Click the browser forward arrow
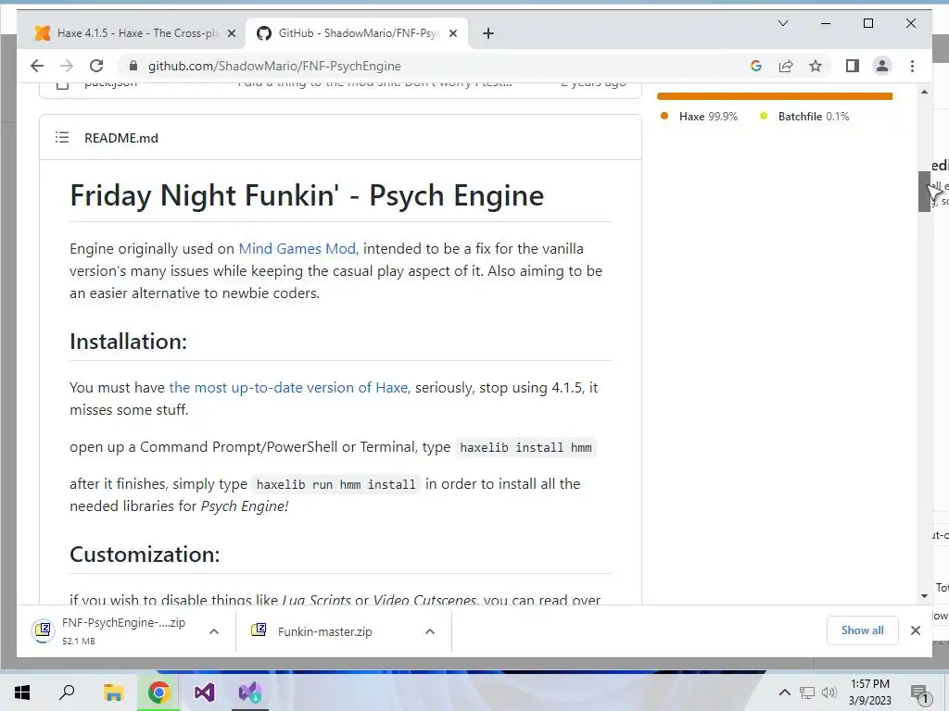The image size is (949, 711). pyautogui.click(x=67, y=66)
